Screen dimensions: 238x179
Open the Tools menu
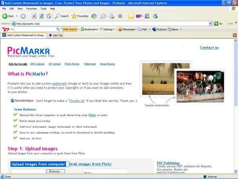pyautogui.click(x=43, y=9)
